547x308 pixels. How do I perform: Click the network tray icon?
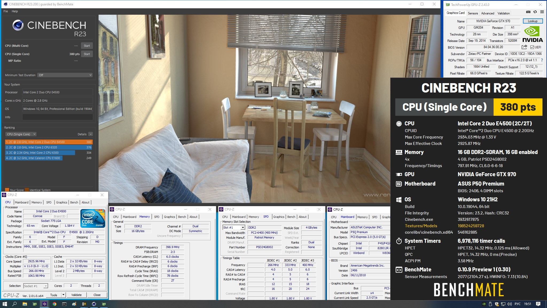tap(503, 304)
